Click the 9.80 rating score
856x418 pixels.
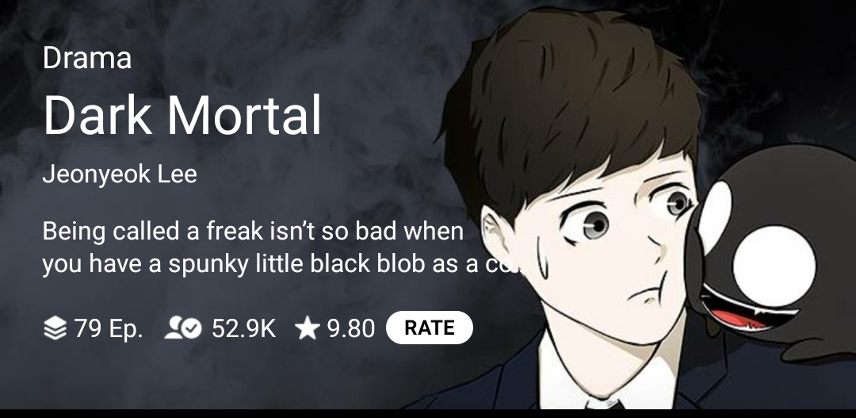click(351, 328)
